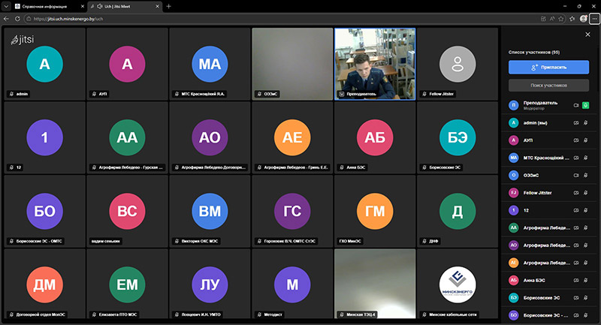Viewport: 601px width, 325px height.
Task: Switch to Справочная информация browser tab
Action: click(45, 6)
